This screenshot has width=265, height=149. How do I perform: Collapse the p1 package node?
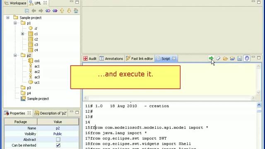[15, 23]
